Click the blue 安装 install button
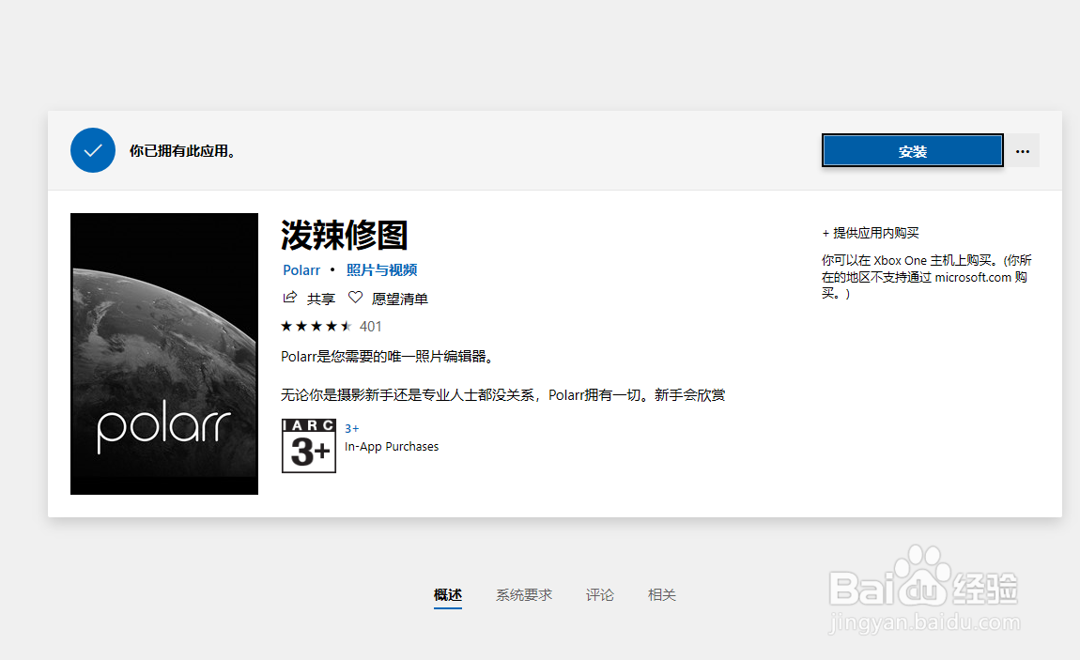The height and width of the screenshot is (660, 1080). [x=912, y=151]
